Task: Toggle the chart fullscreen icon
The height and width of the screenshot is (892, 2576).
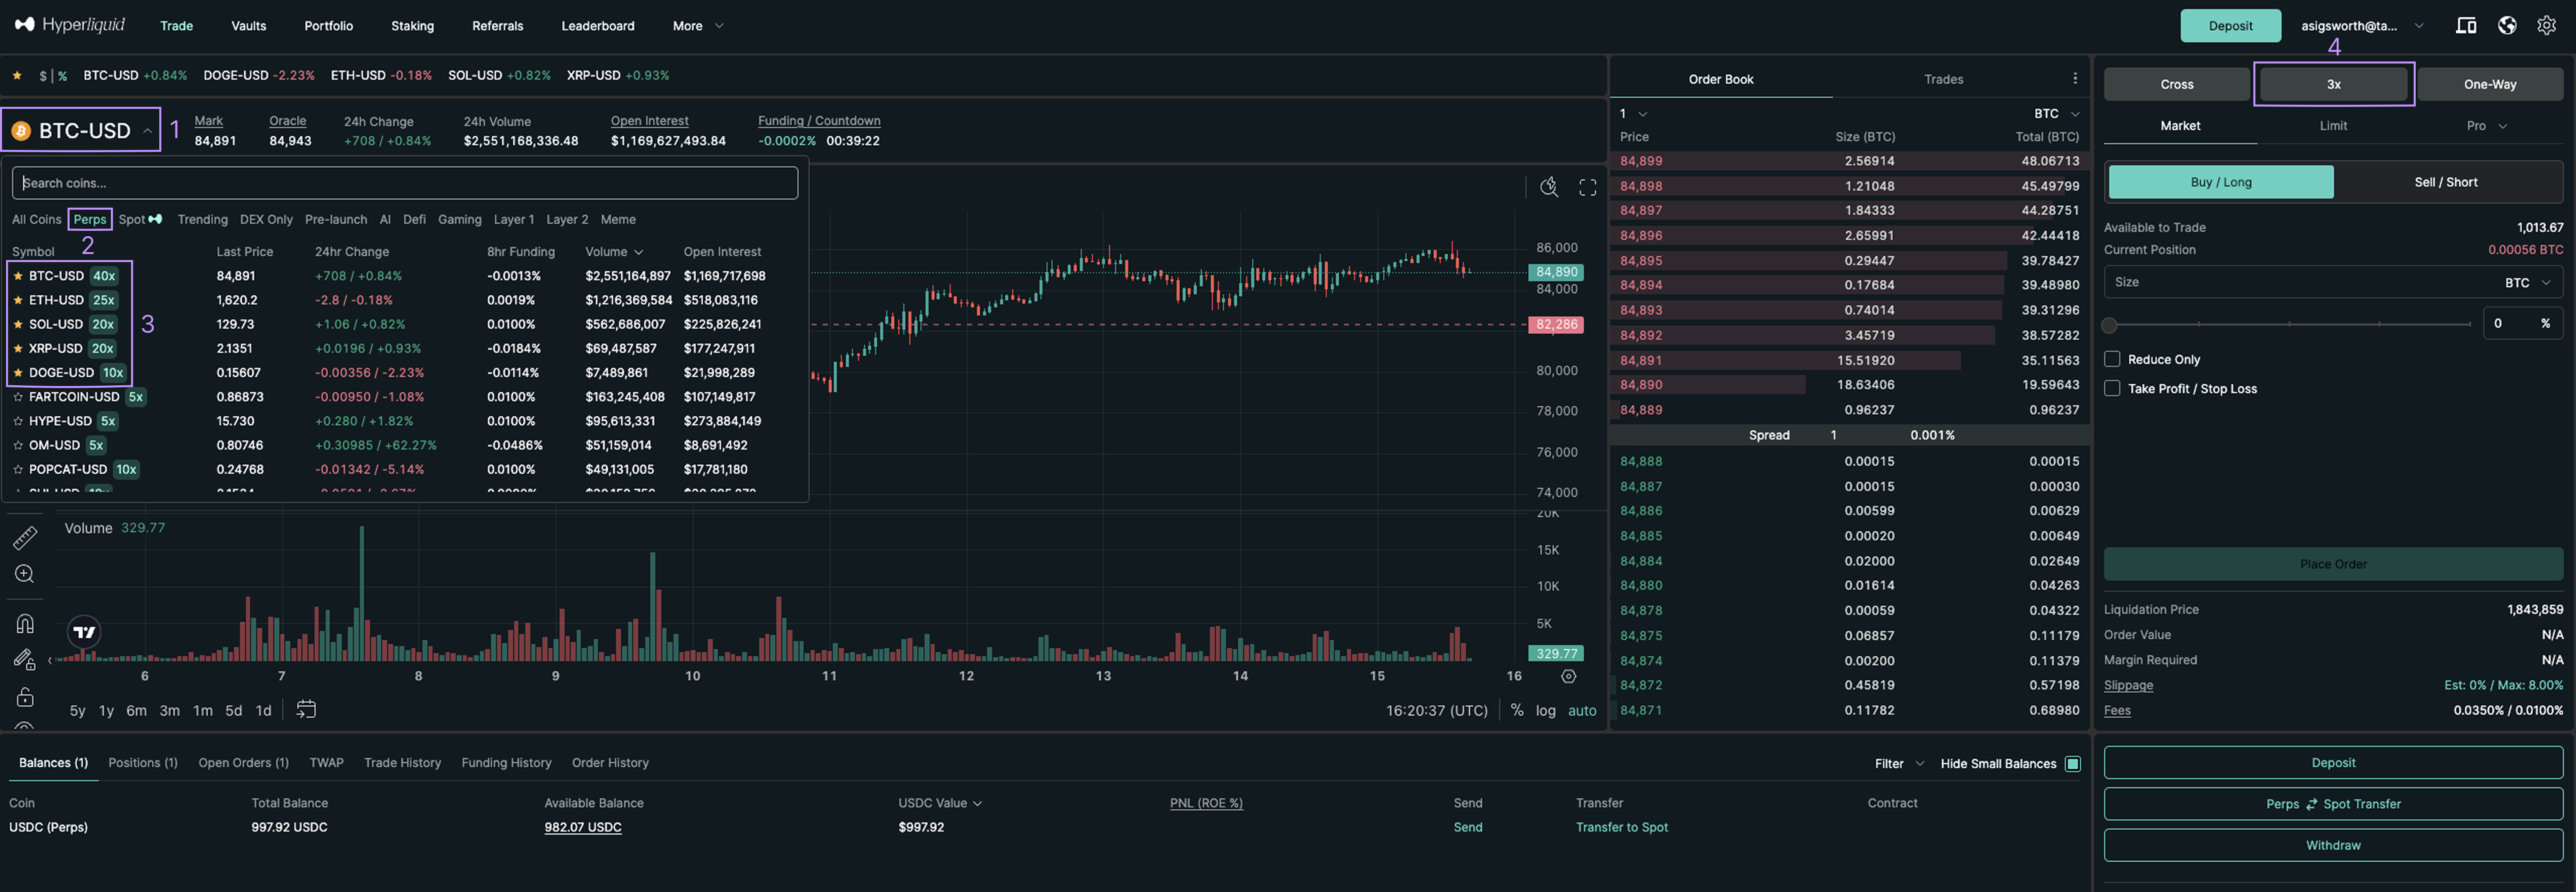Action: pos(1587,187)
